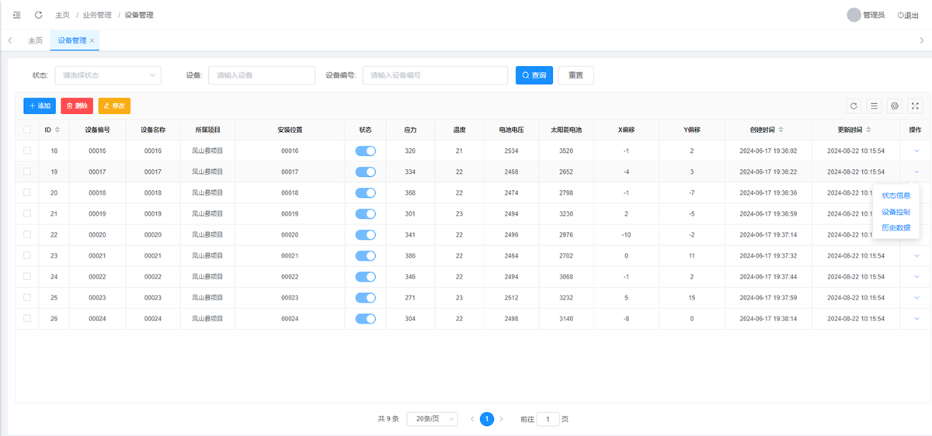Click the red 删除 button

tap(77, 106)
